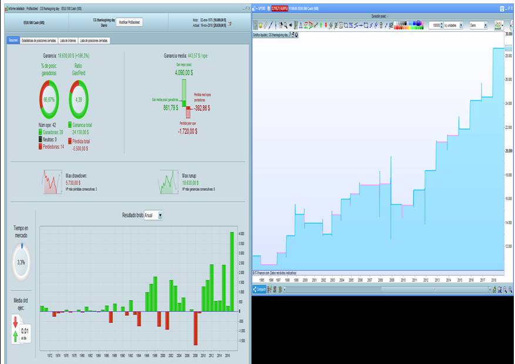Screen dimensions: 515x364
Task: Click the Max runup mini chart thumbnail
Action: click(x=168, y=181)
